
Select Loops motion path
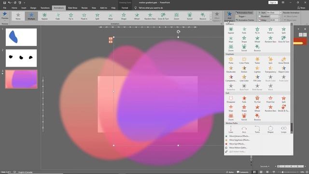pyautogui.click(x=283, y=130)
